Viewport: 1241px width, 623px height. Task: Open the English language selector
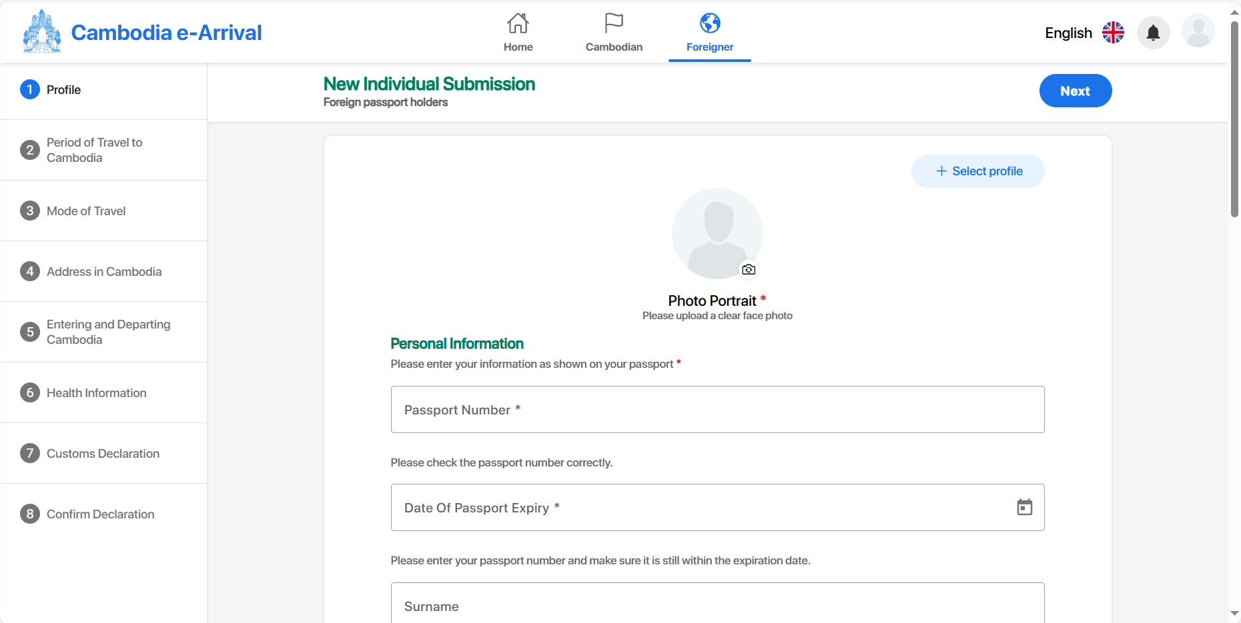(1084, 33)
